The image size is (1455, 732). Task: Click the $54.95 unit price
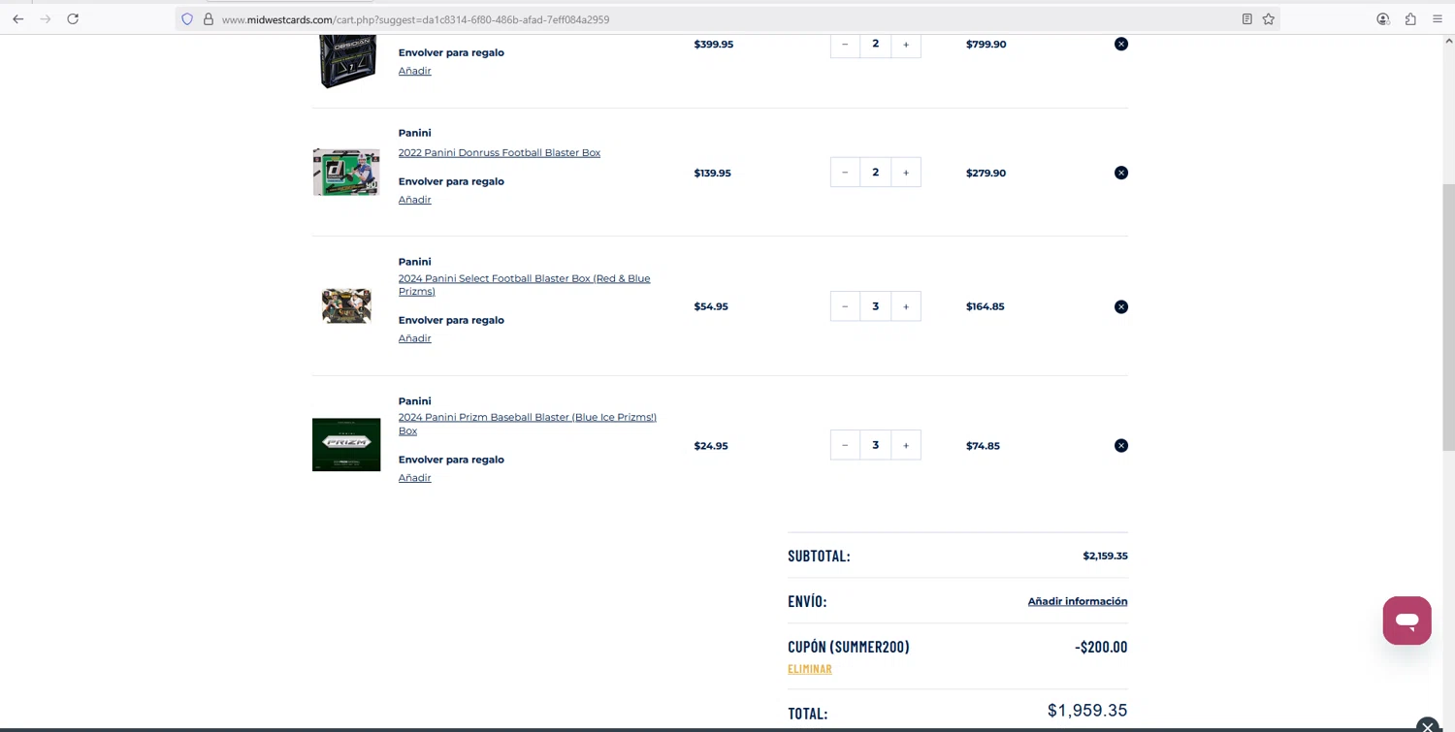click(x=711, y=306)
